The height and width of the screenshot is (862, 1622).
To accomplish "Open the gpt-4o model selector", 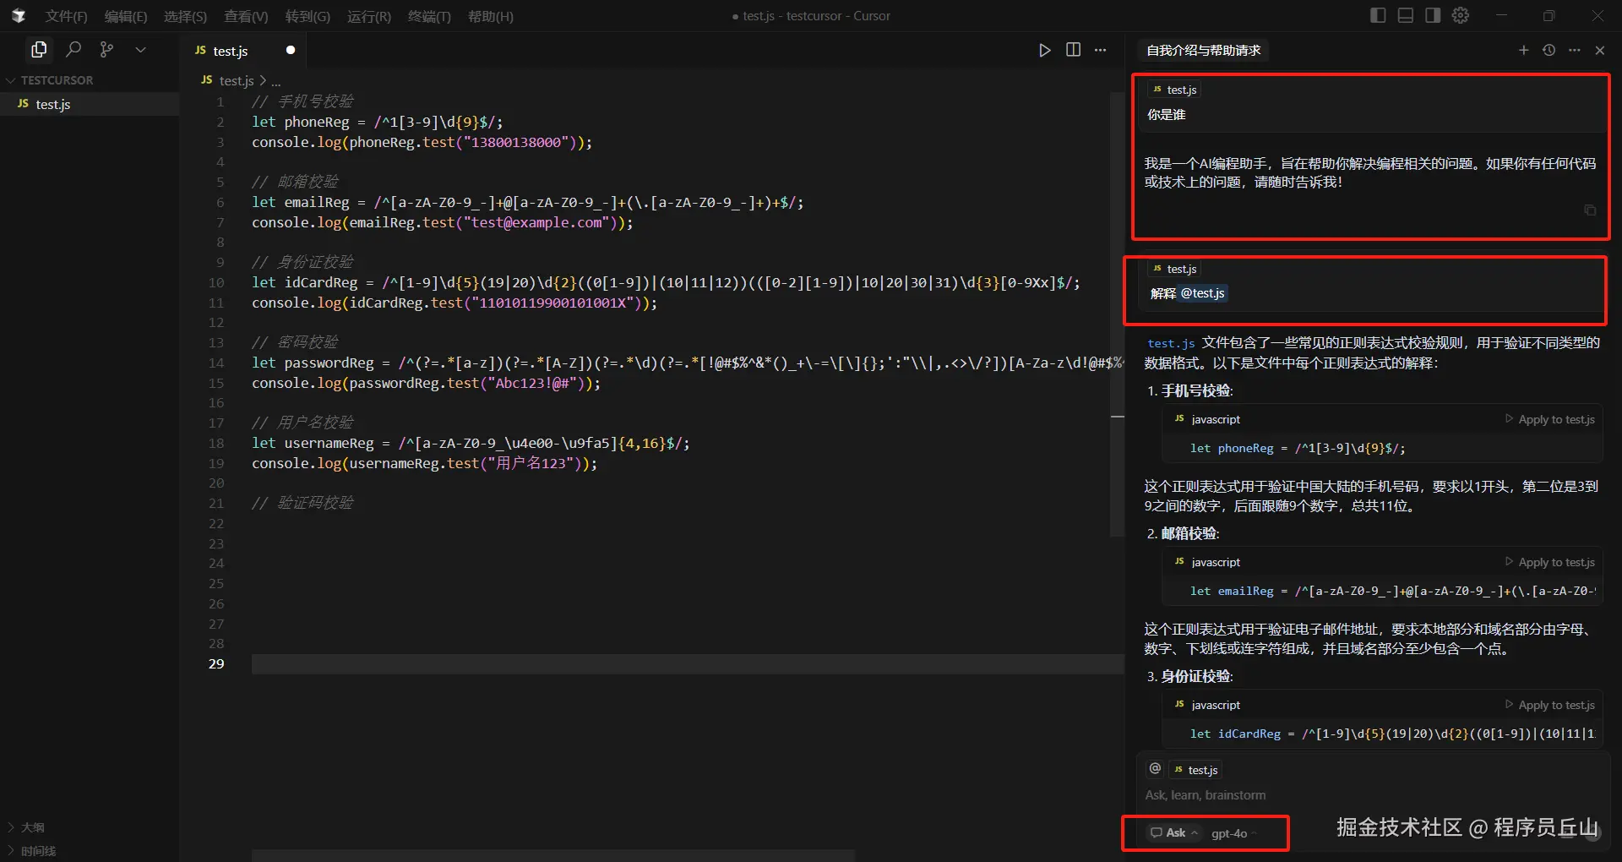I will click(1233, 833).
